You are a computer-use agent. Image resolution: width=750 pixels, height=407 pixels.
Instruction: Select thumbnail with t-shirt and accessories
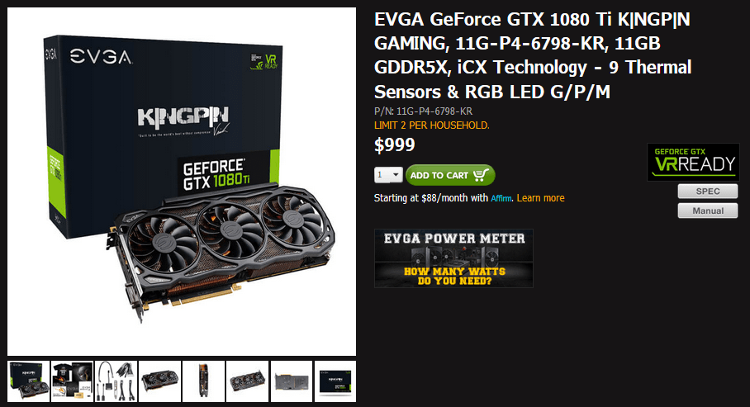[x=72, y=381]
